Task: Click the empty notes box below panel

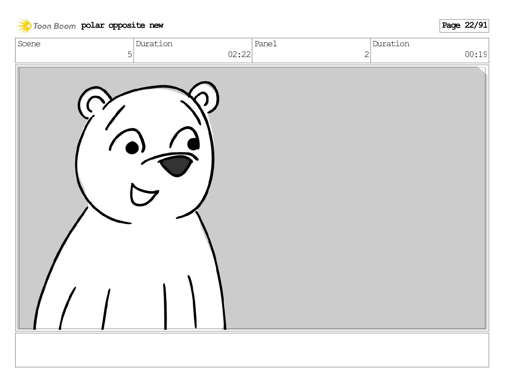Action: 252,350
